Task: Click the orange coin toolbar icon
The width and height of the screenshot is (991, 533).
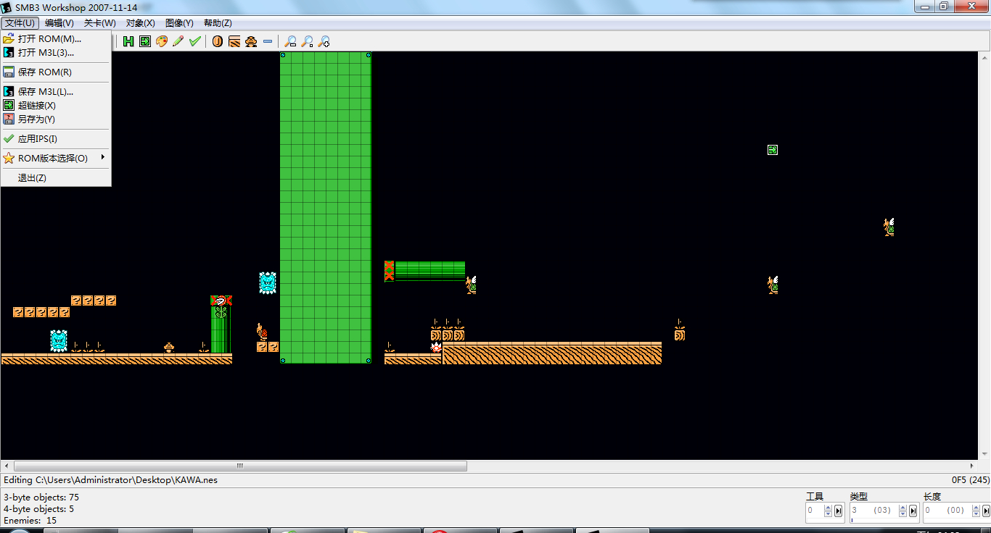Action: pyautogui.click(x=218, y=41)
